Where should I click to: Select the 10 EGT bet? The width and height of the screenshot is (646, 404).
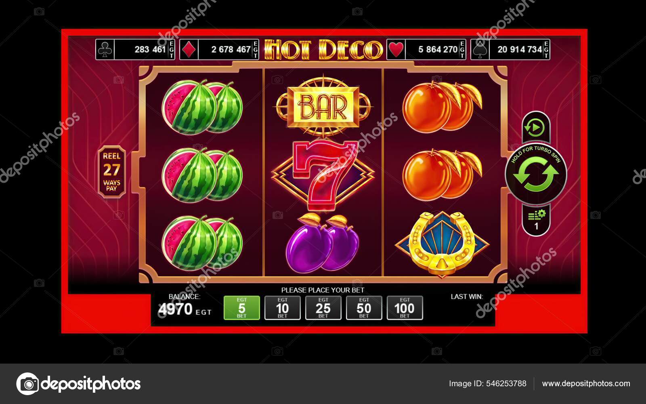[x=282, y=308]
